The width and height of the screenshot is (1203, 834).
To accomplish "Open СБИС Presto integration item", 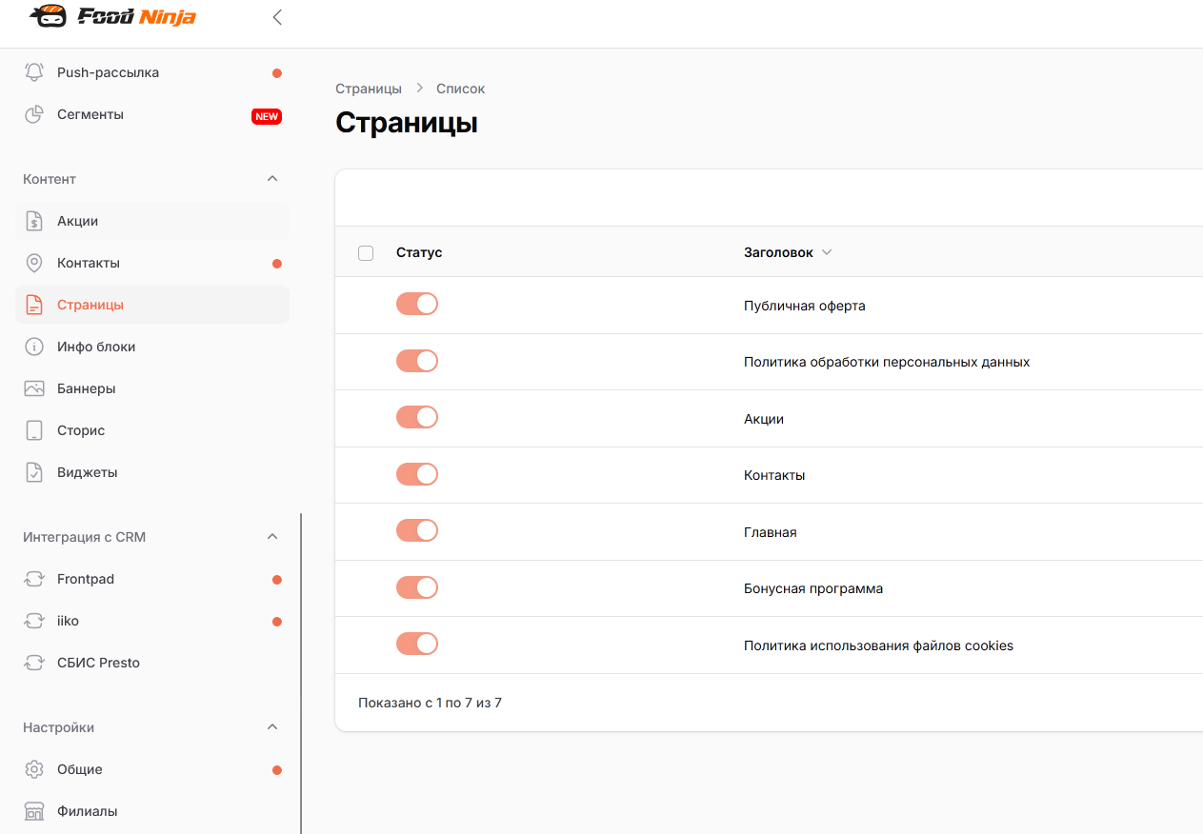I will (x=152, y=663).
